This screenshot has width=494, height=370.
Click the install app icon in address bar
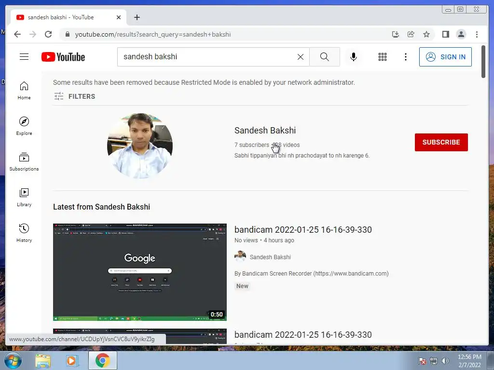396,34
